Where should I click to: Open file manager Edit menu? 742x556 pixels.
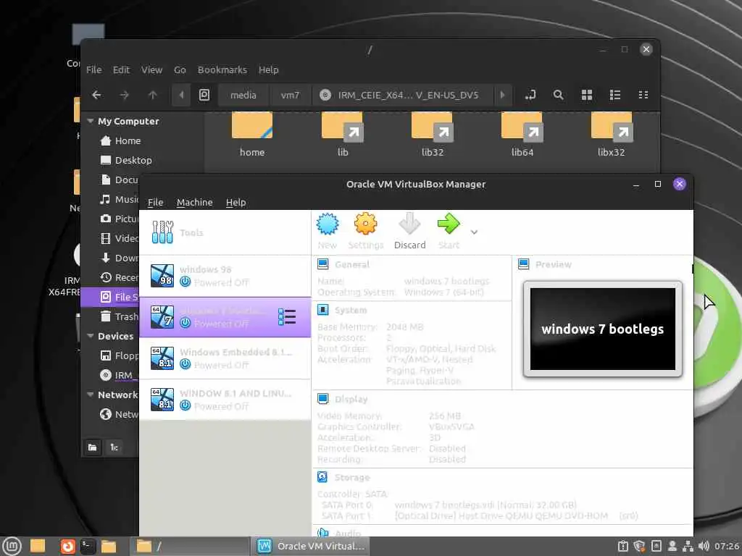pos(121,69)
